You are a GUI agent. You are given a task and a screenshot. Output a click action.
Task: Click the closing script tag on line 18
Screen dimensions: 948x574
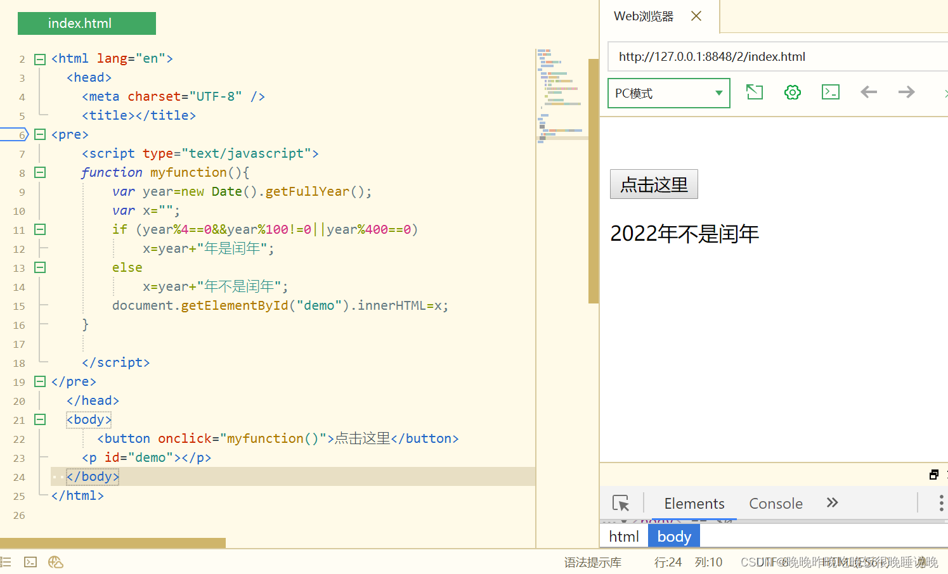(x=116, y=362)
